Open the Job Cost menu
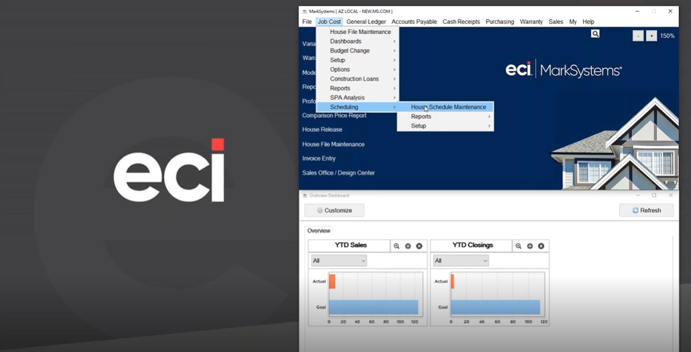The image size is (691, 352). coord(329,22)
